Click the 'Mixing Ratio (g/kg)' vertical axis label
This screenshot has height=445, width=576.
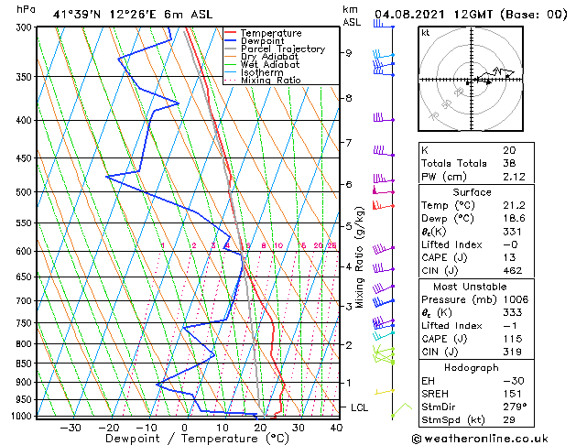pos(360,257)
